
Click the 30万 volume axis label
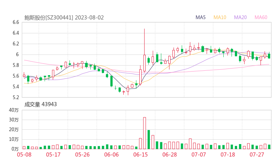click(x=14, y=120)
